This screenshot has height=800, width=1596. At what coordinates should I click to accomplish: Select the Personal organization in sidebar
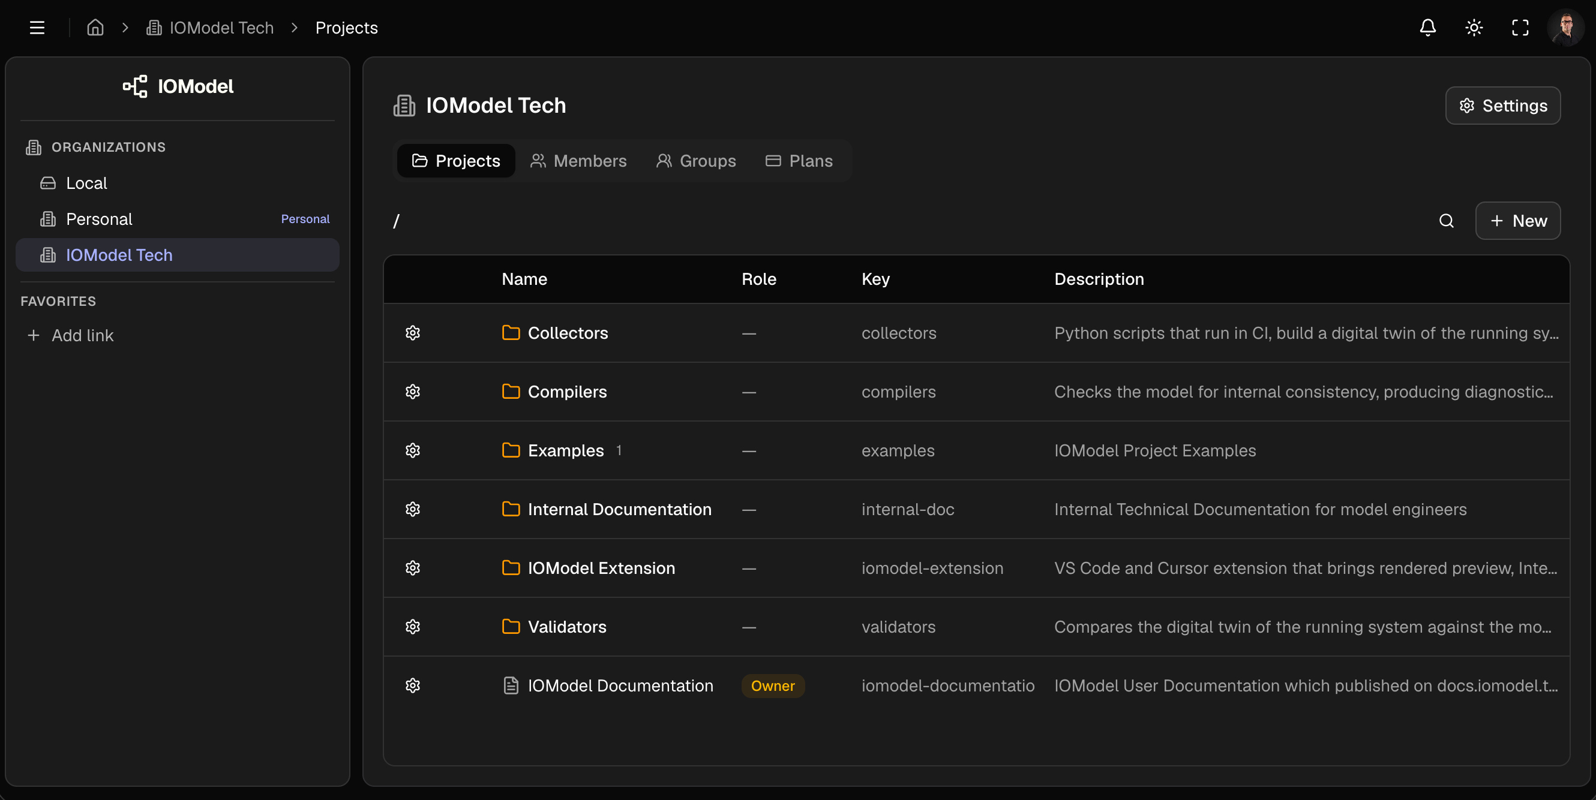tap(177, 219)
